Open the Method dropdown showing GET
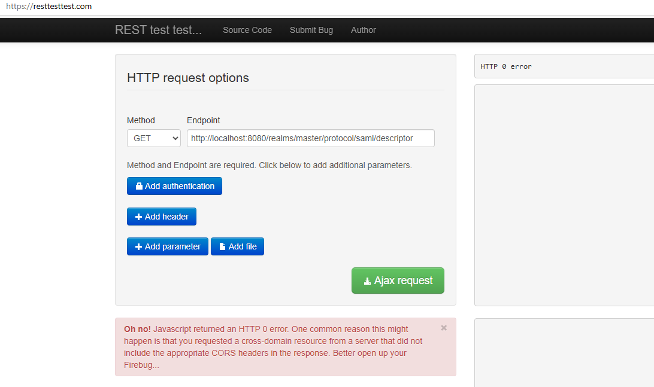 [x=153, y=138]
